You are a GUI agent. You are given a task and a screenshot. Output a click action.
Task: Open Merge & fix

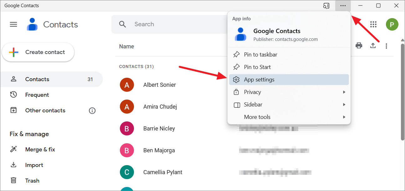click(x=51, y=149)
